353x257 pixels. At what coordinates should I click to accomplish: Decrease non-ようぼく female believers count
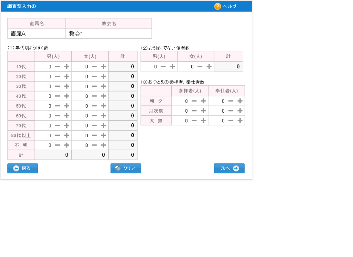click(x=200, y=67)
